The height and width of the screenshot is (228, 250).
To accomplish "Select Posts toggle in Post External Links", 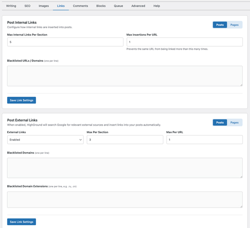I will coord(220,122).
